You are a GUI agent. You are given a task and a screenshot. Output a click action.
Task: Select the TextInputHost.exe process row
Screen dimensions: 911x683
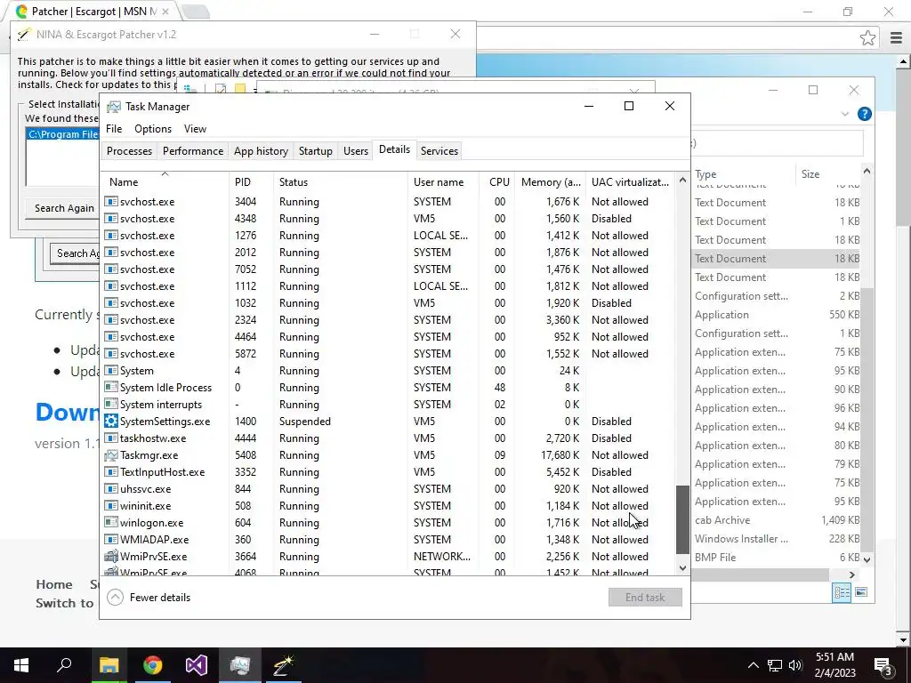(x=388, y=472)
